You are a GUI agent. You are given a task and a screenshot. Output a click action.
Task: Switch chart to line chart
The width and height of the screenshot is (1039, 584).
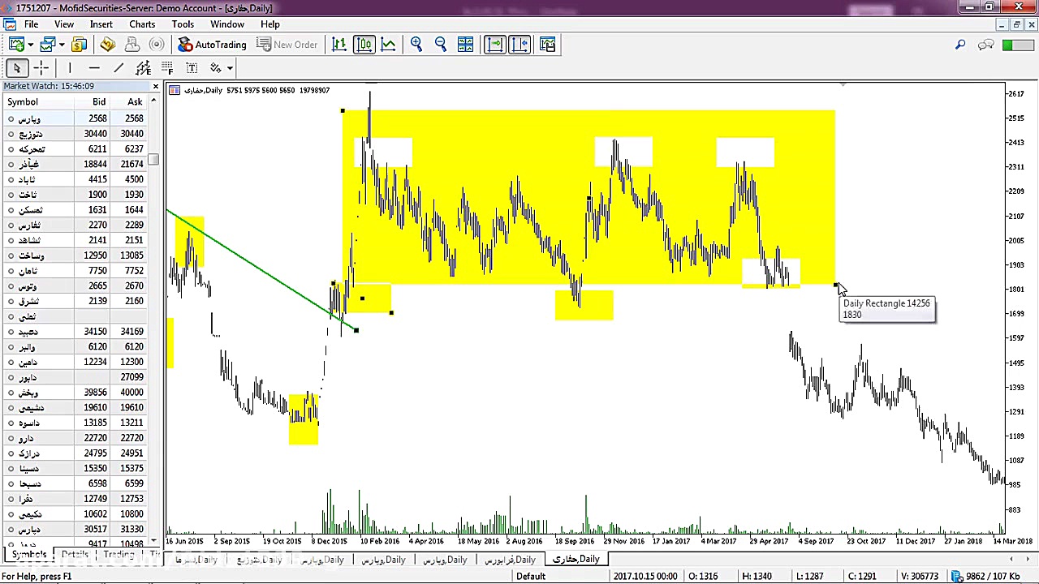(388, 45)
